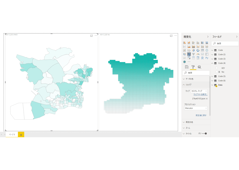Expand the Code table
Image resolution: width=239 pixels, height=170 pixels.
[x=212, y=50]
